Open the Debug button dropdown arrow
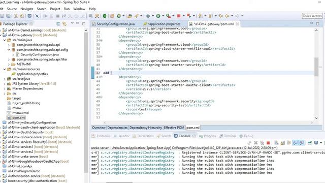 click(153, 16)
